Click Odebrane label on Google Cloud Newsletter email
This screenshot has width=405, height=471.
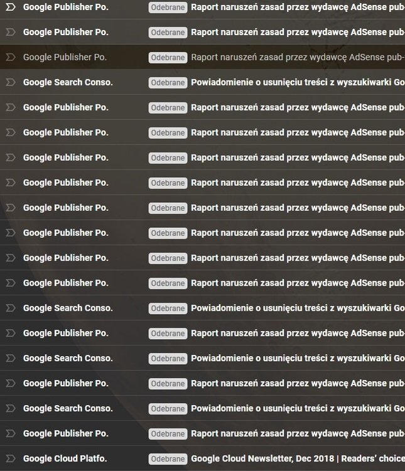click(168, 458)
